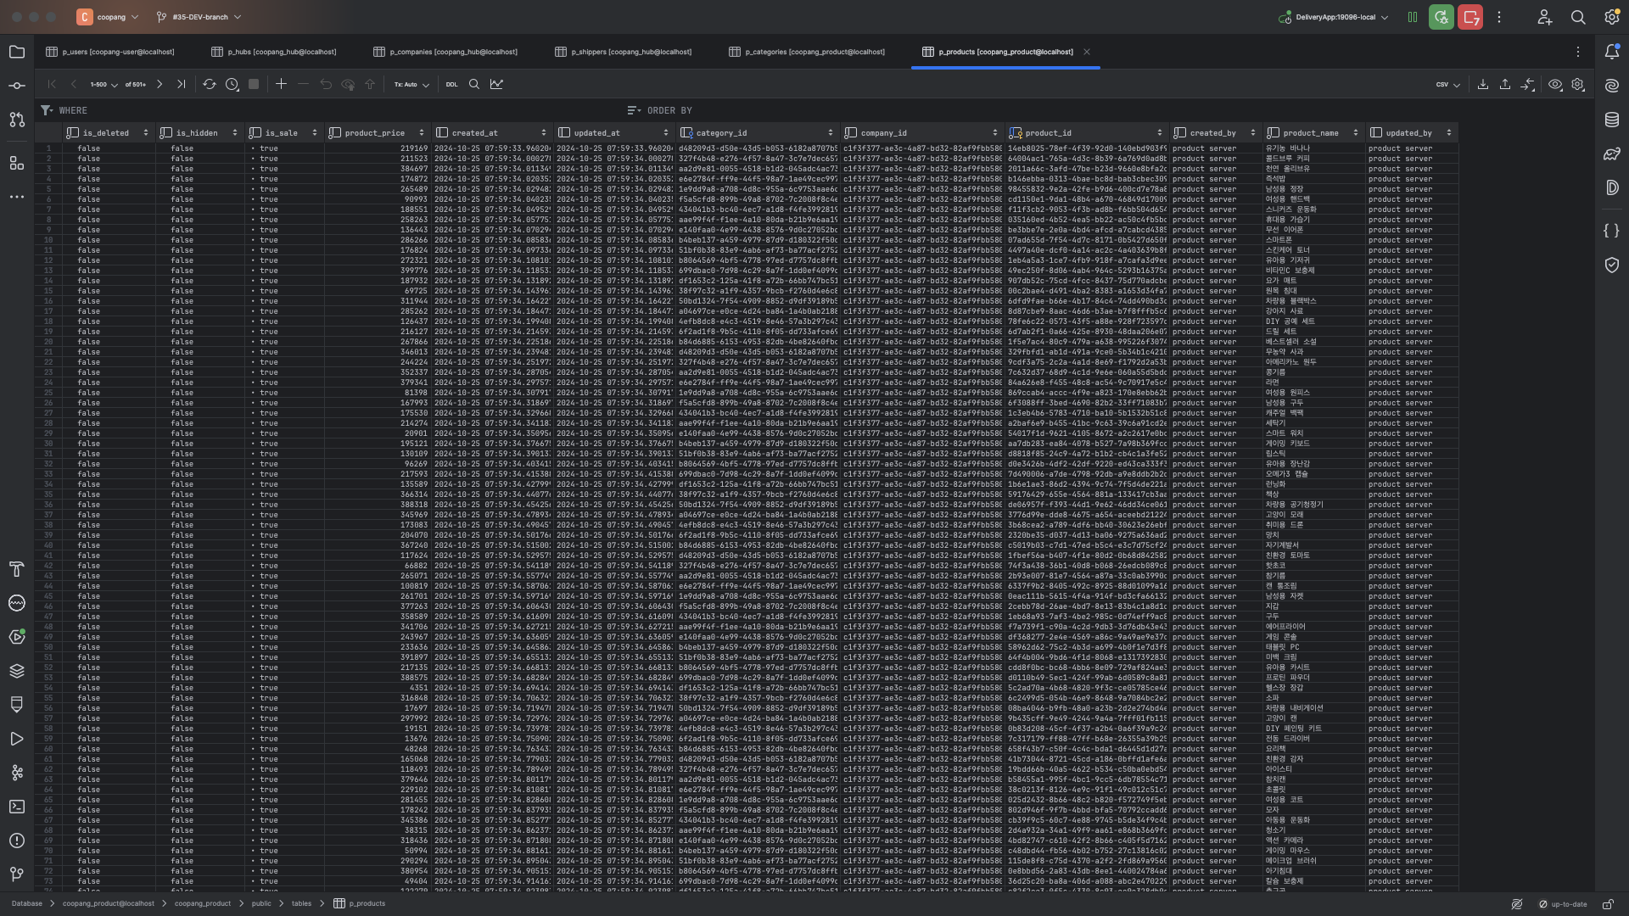Jump to last page arrow
The width and height of the screenshot is (1629, 916).
click(181, 84)
